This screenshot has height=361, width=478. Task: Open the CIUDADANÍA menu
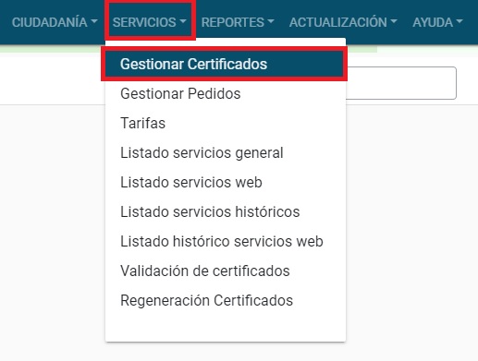[55, 22]
